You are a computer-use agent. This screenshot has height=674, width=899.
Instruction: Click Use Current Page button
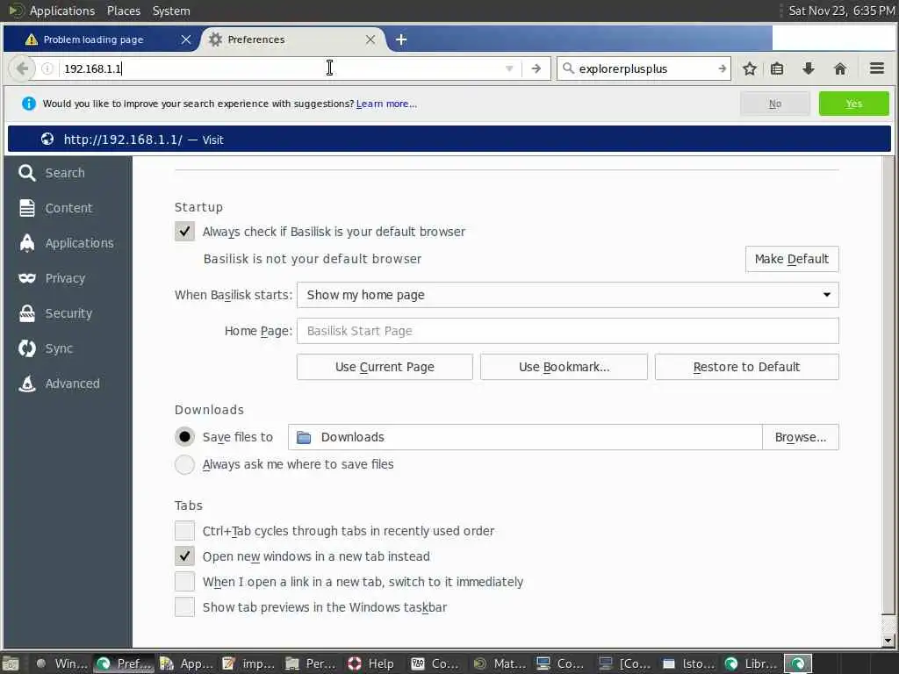point(385,367)
